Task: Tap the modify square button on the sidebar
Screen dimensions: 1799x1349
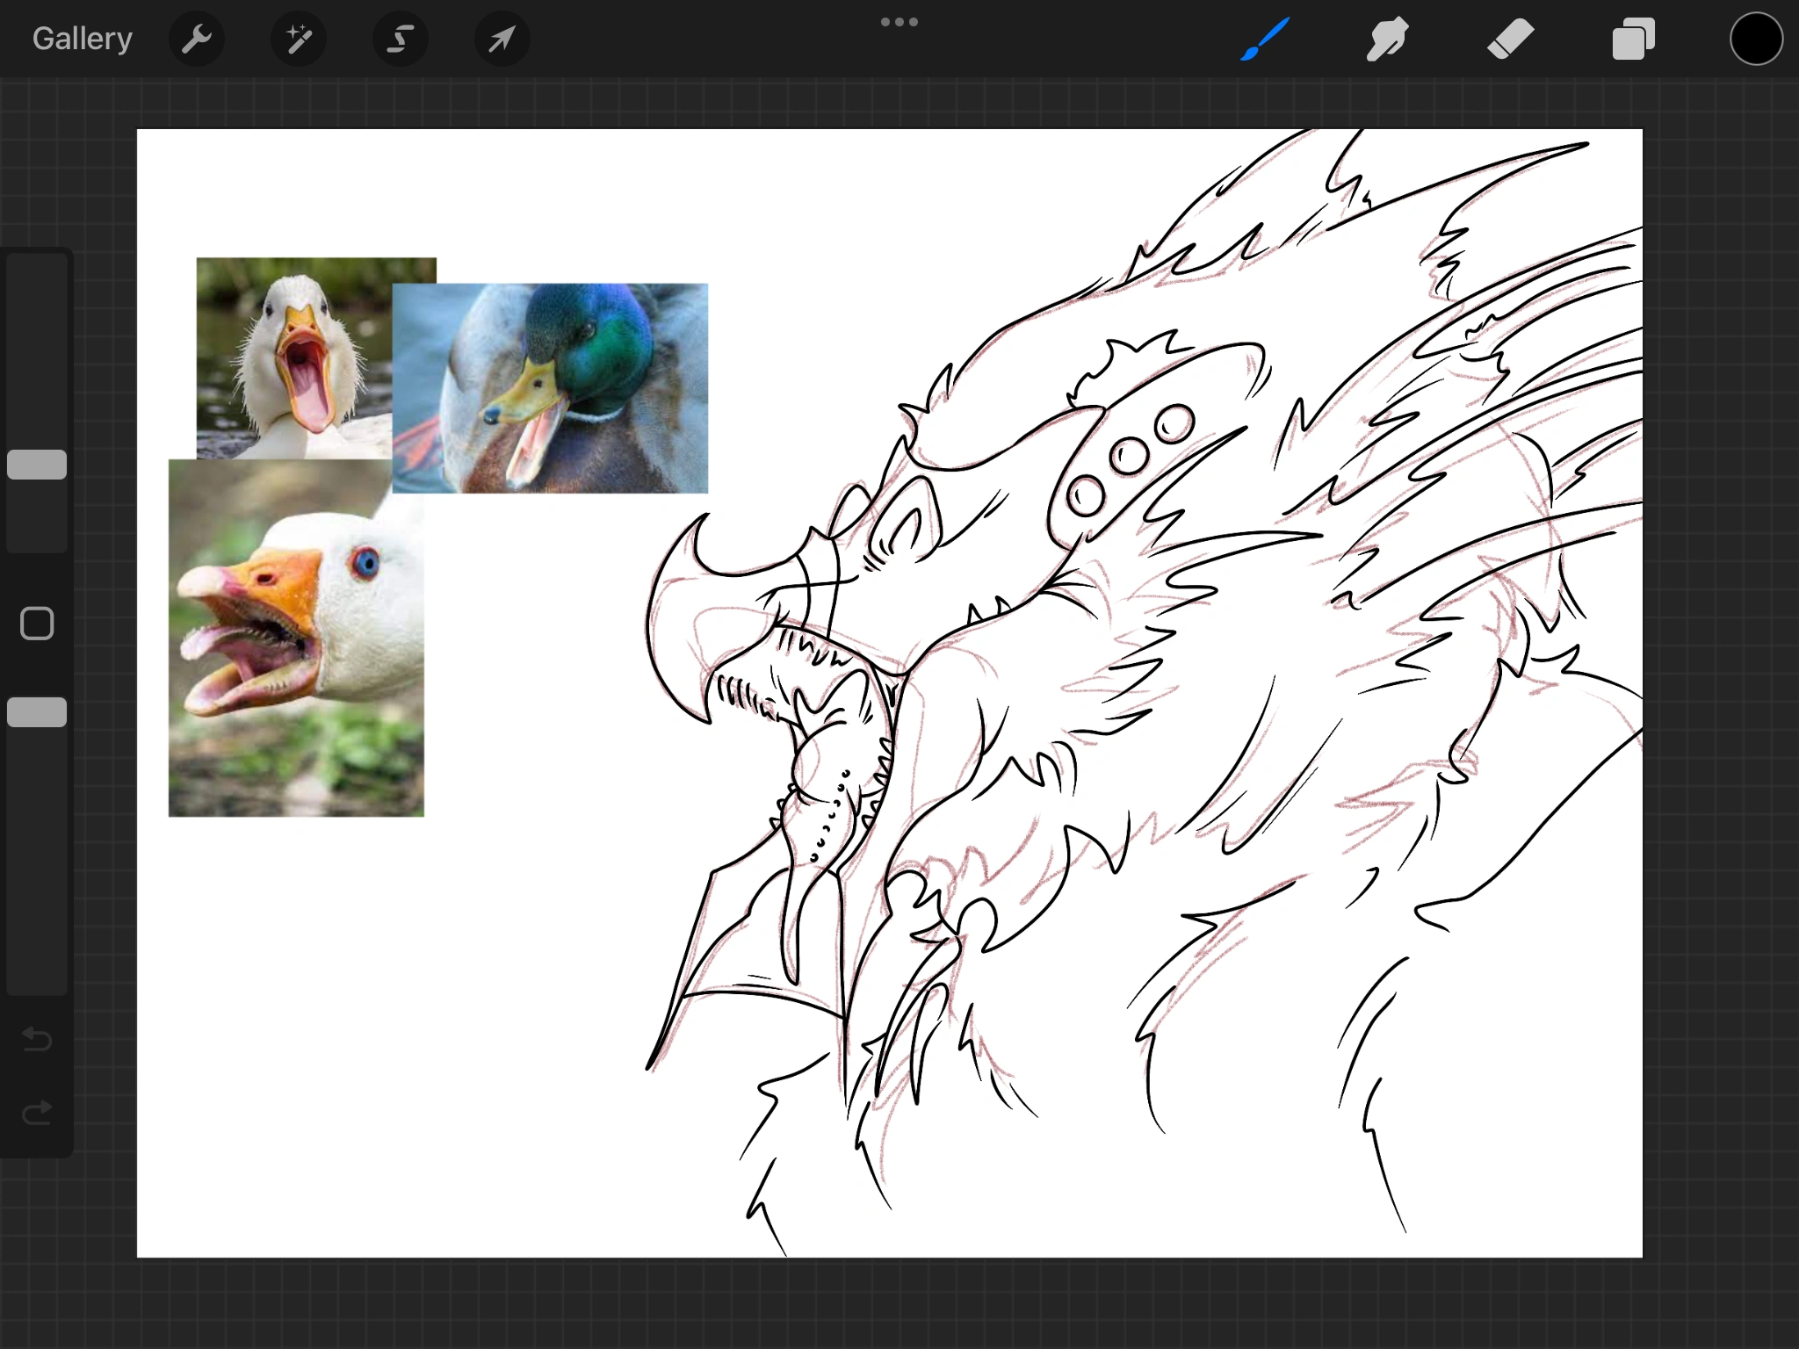Action: click(x=36, y=622)
